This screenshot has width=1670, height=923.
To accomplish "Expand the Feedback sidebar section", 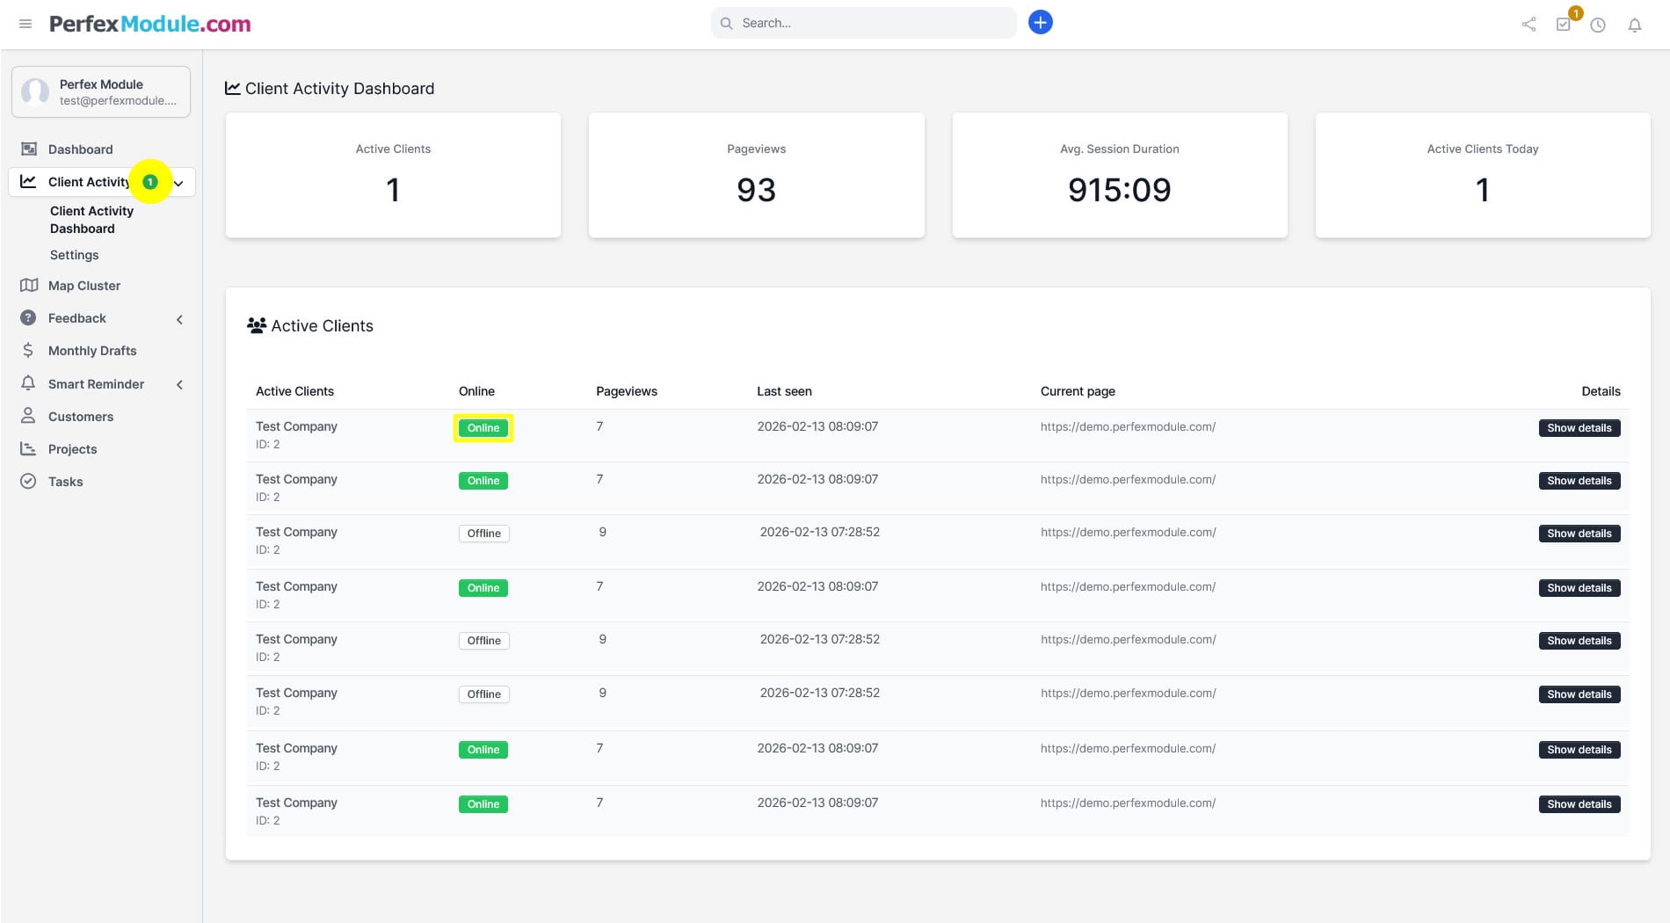I will point(179,318).
